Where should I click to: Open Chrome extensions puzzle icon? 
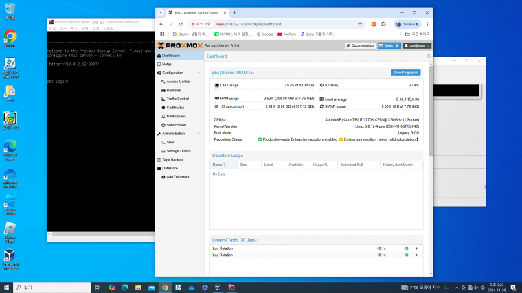pos(383,24)
